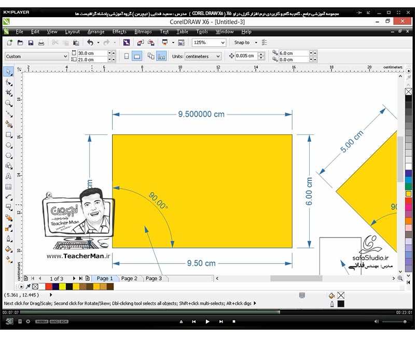415x337 pixels.
Task: Set page orientation to Portrait
Action: pyautogui.click(x=127, y=56)
